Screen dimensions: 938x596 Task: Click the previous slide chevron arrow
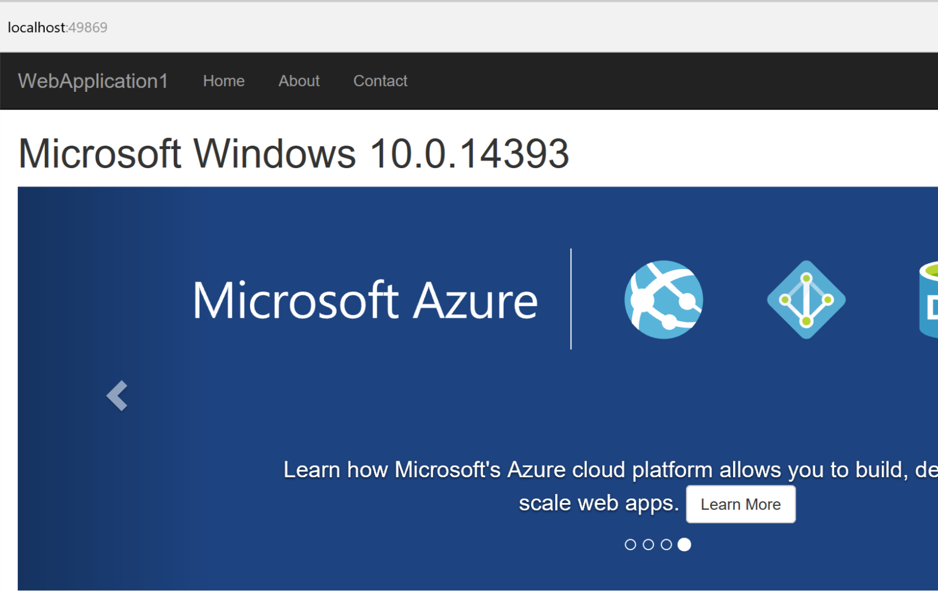(117, 396)
